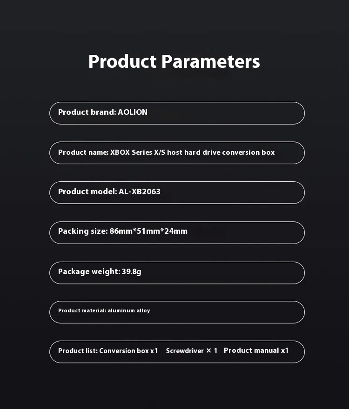Viewport: 349px width, 409px height.
Task: Select the Package weight label
Action: (88, 271)
